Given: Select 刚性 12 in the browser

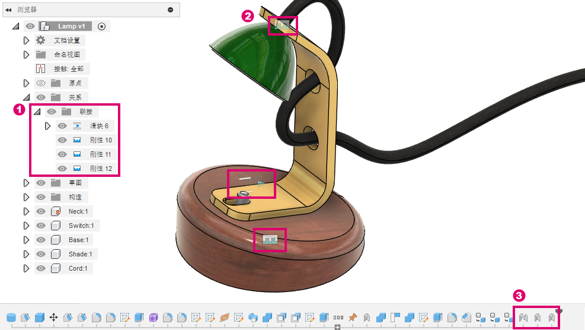Looking at the screenshot, I should coord(101,169).
